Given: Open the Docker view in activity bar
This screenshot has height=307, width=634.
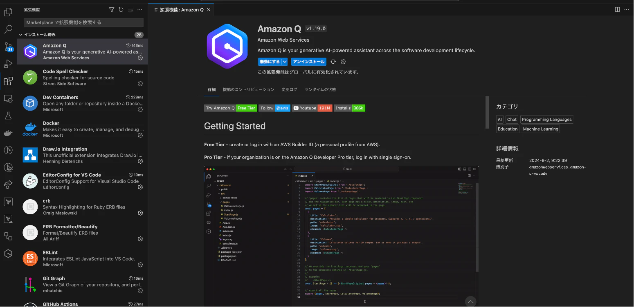Looking at the screenshot, I should coord(8,133).
